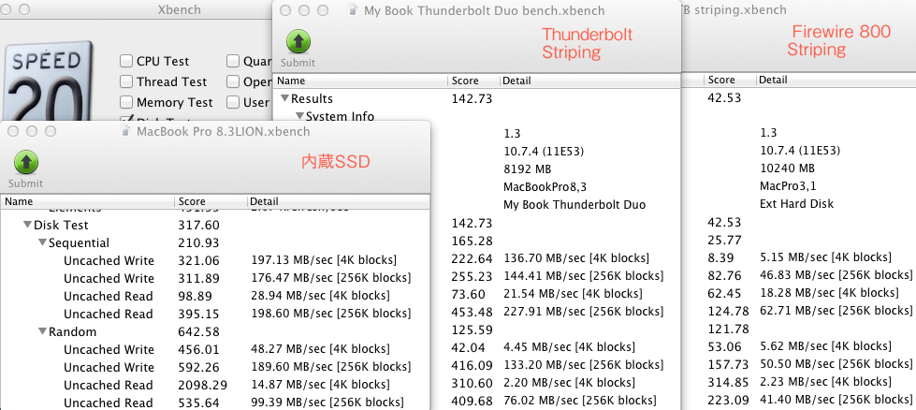Collapse the Disk Test disclosure triangle

pos(27,225)
